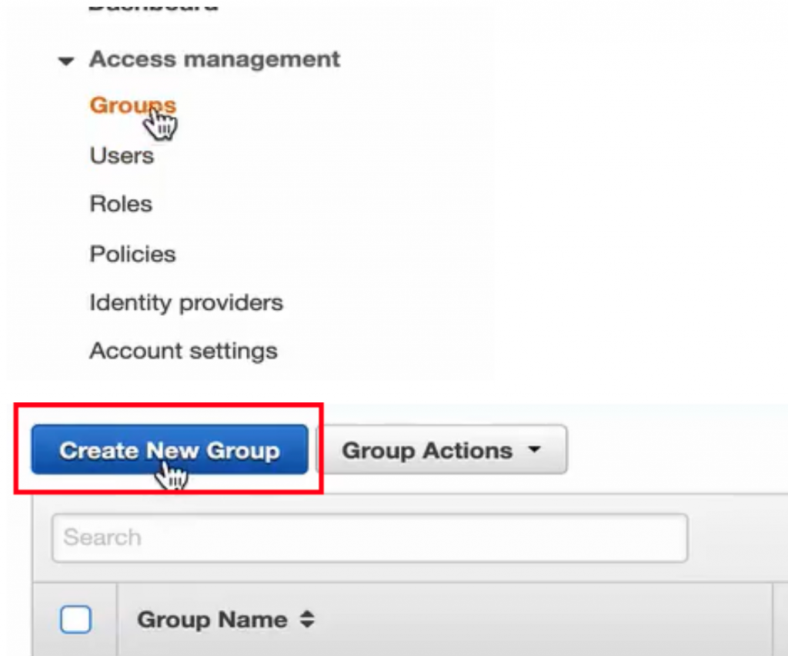788x656 pixels.
Task: Open the partially visible Dashboard link
Action: [153, 5]
